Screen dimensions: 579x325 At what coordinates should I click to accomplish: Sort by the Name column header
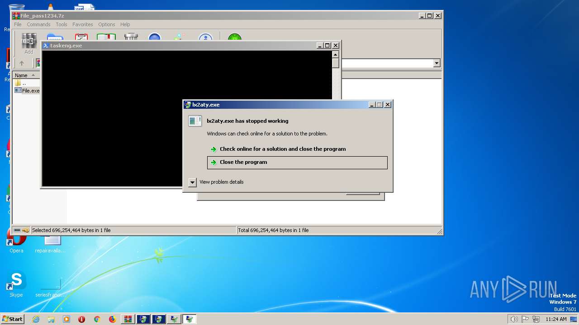coord(26,75)
